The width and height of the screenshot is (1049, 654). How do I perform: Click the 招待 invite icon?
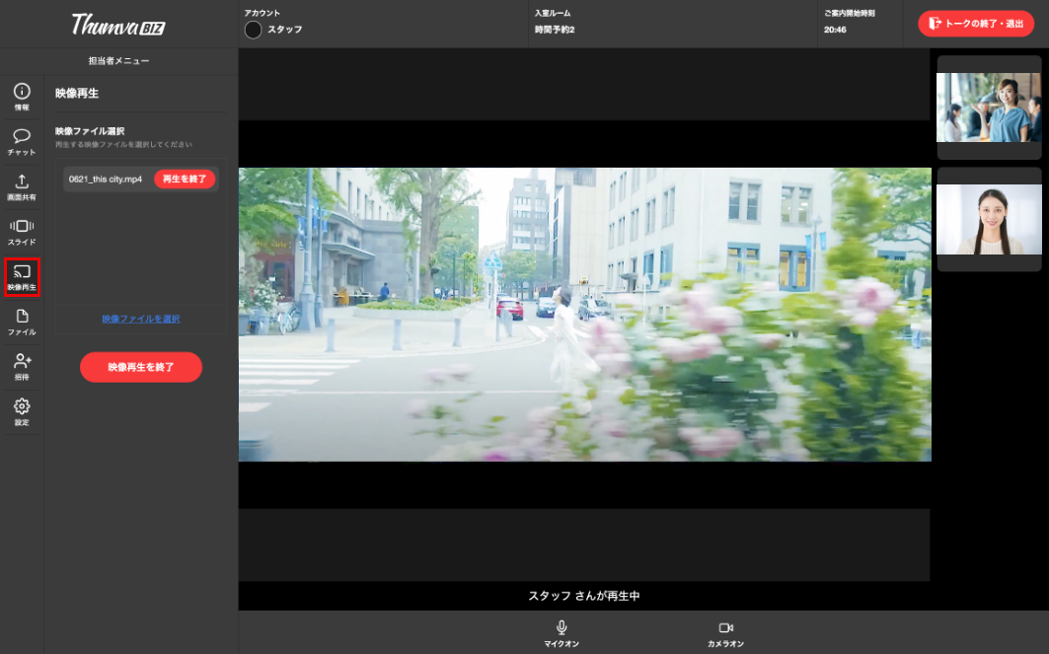pos(22,366)
